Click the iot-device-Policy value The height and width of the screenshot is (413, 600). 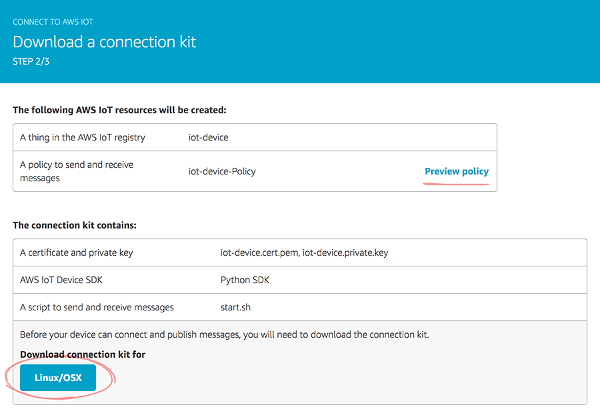pyautogui.click(x=222, y=171)
